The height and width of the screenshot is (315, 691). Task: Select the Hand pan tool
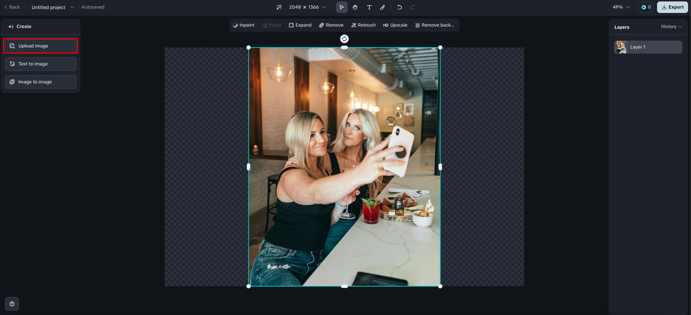[x=355, y=7]
